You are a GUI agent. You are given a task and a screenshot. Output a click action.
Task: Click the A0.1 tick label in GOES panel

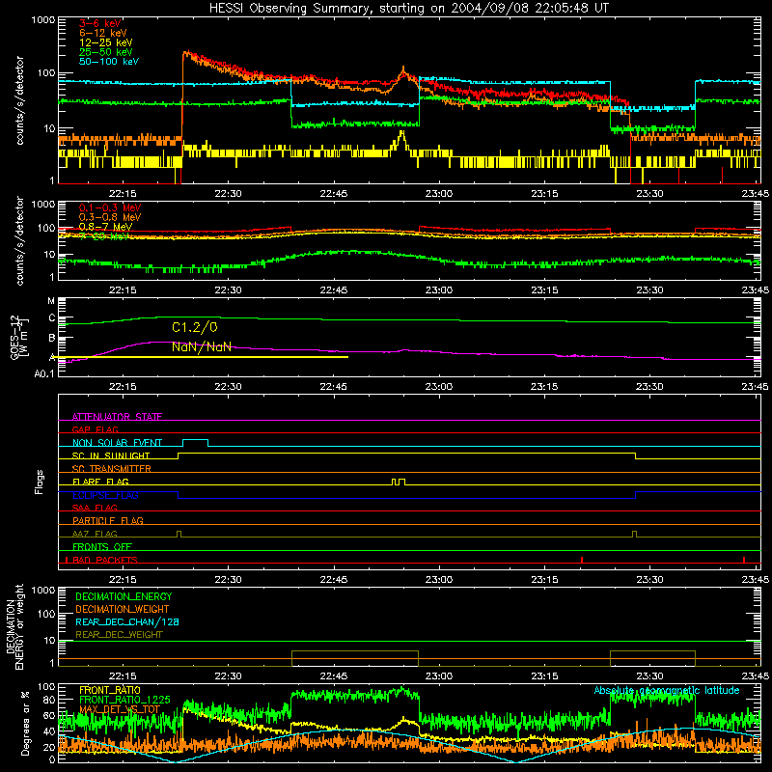tap(43, 374)
